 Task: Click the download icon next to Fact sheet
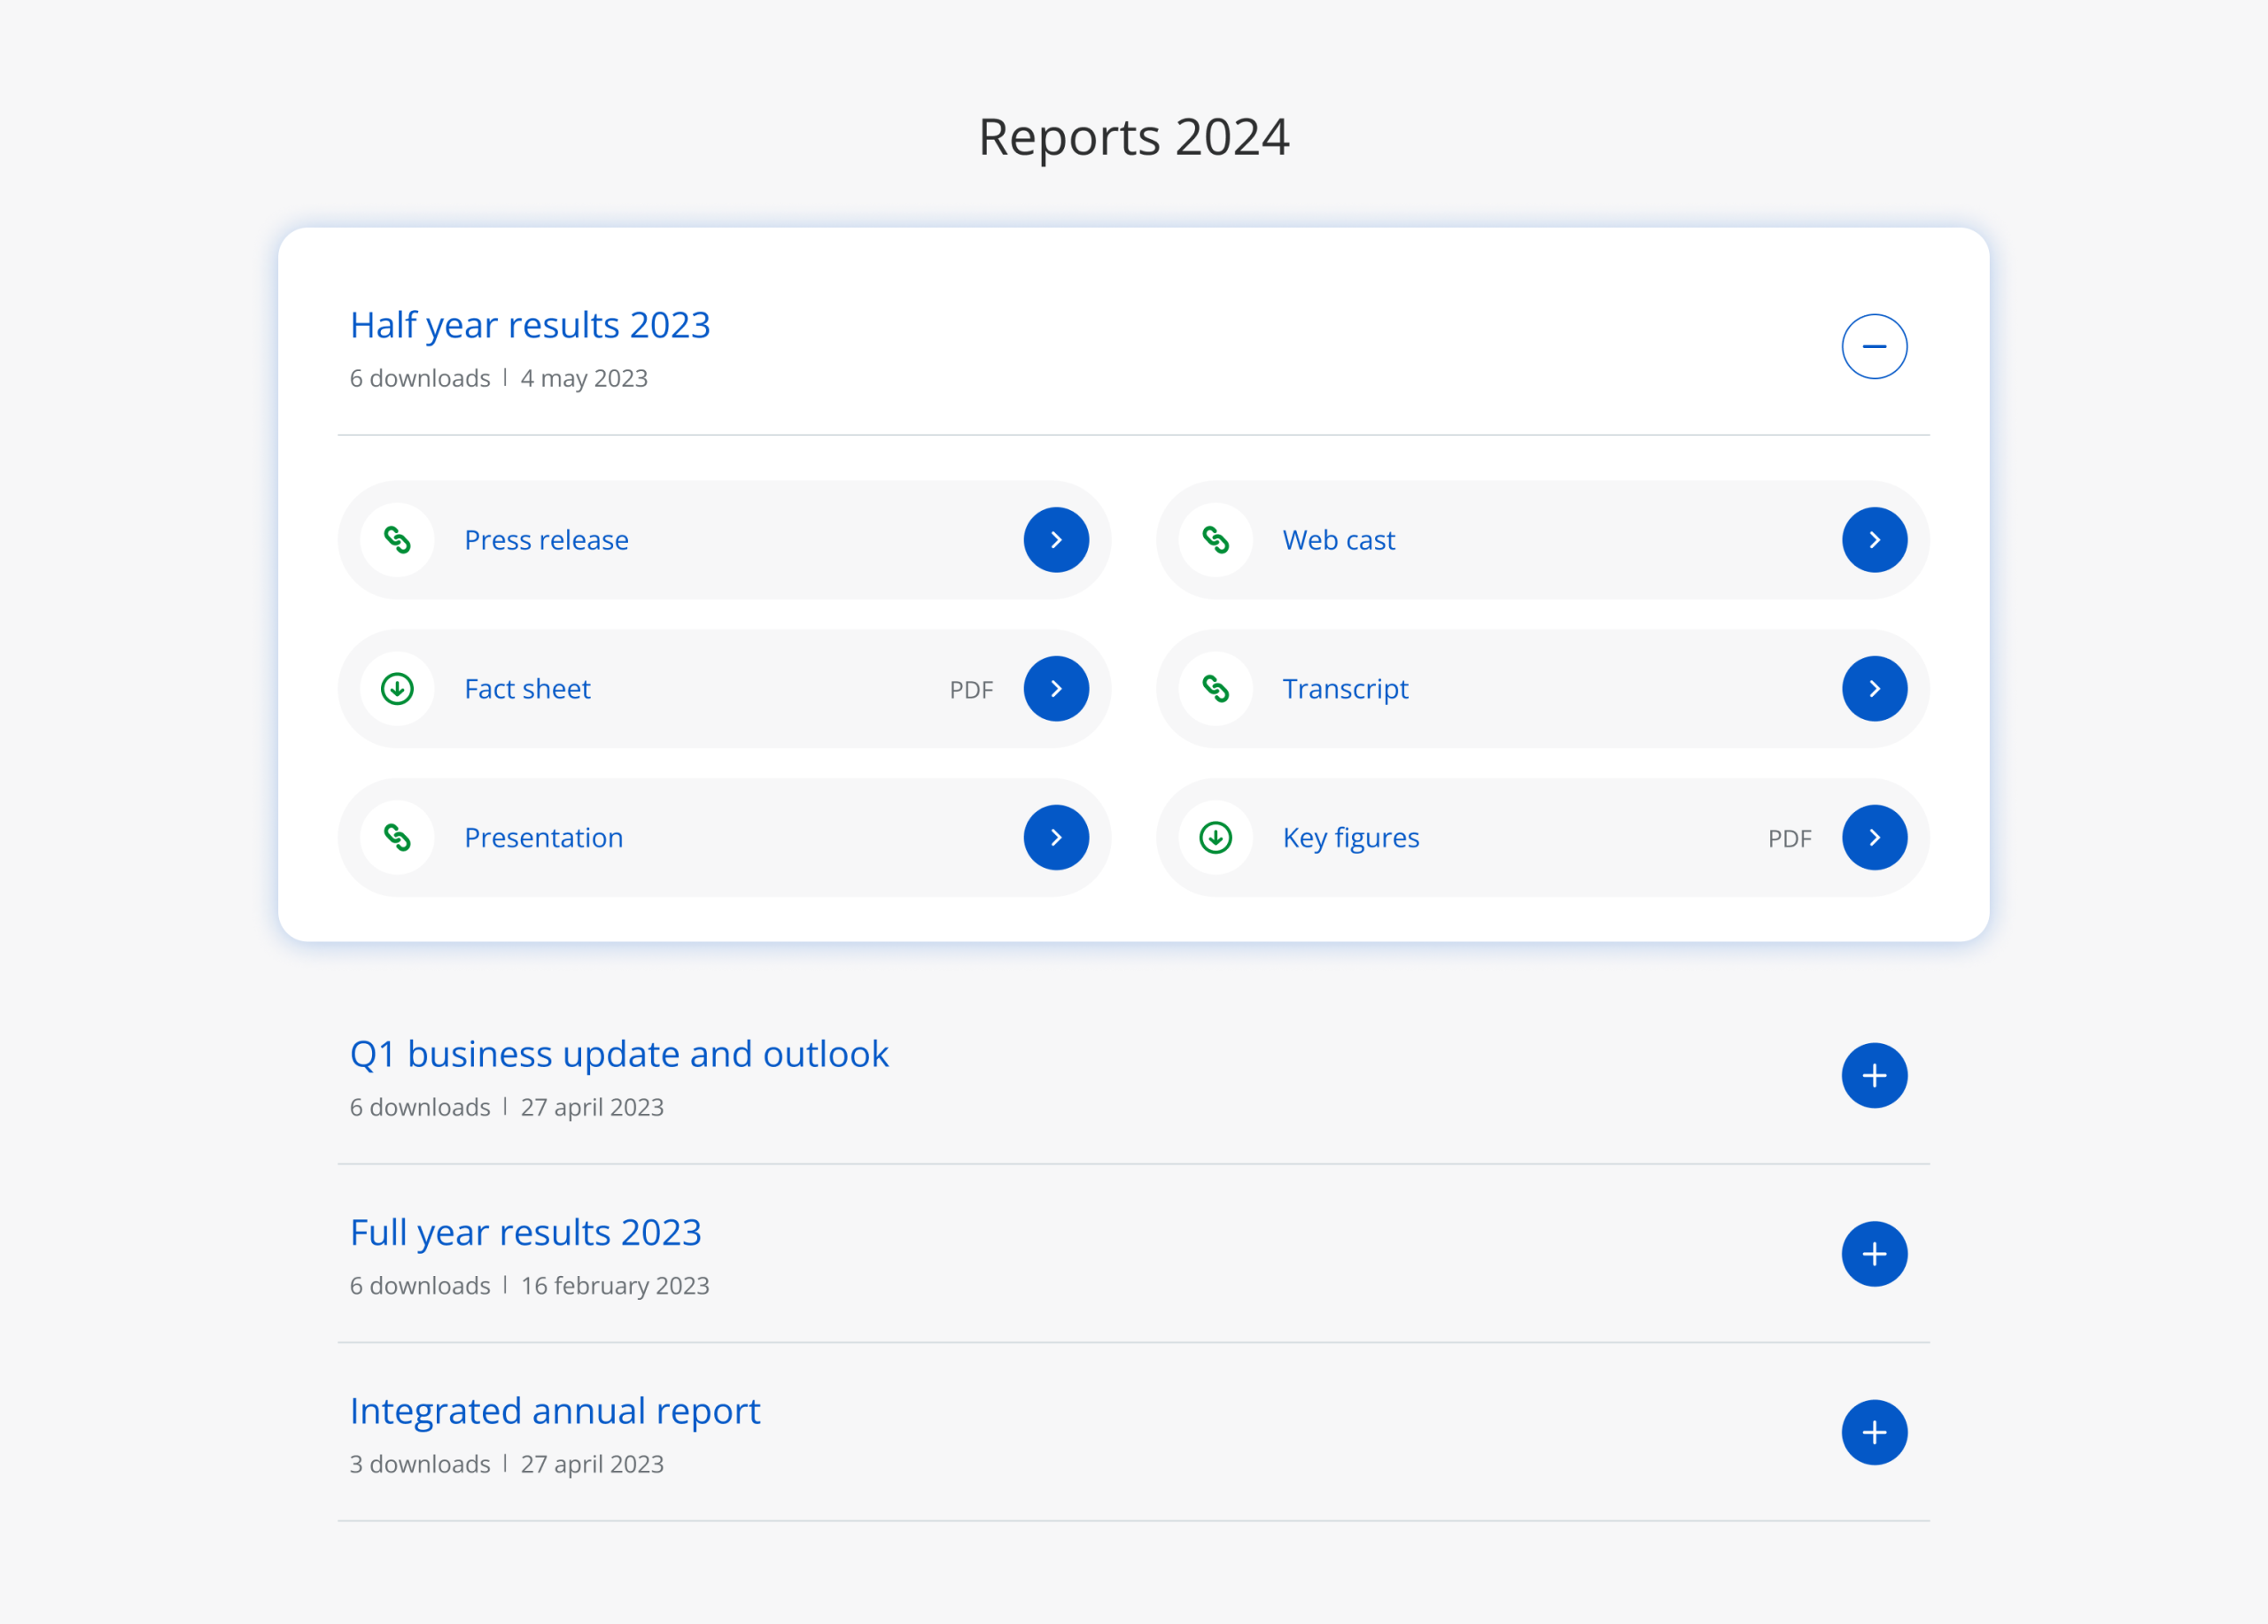point(397,689)
